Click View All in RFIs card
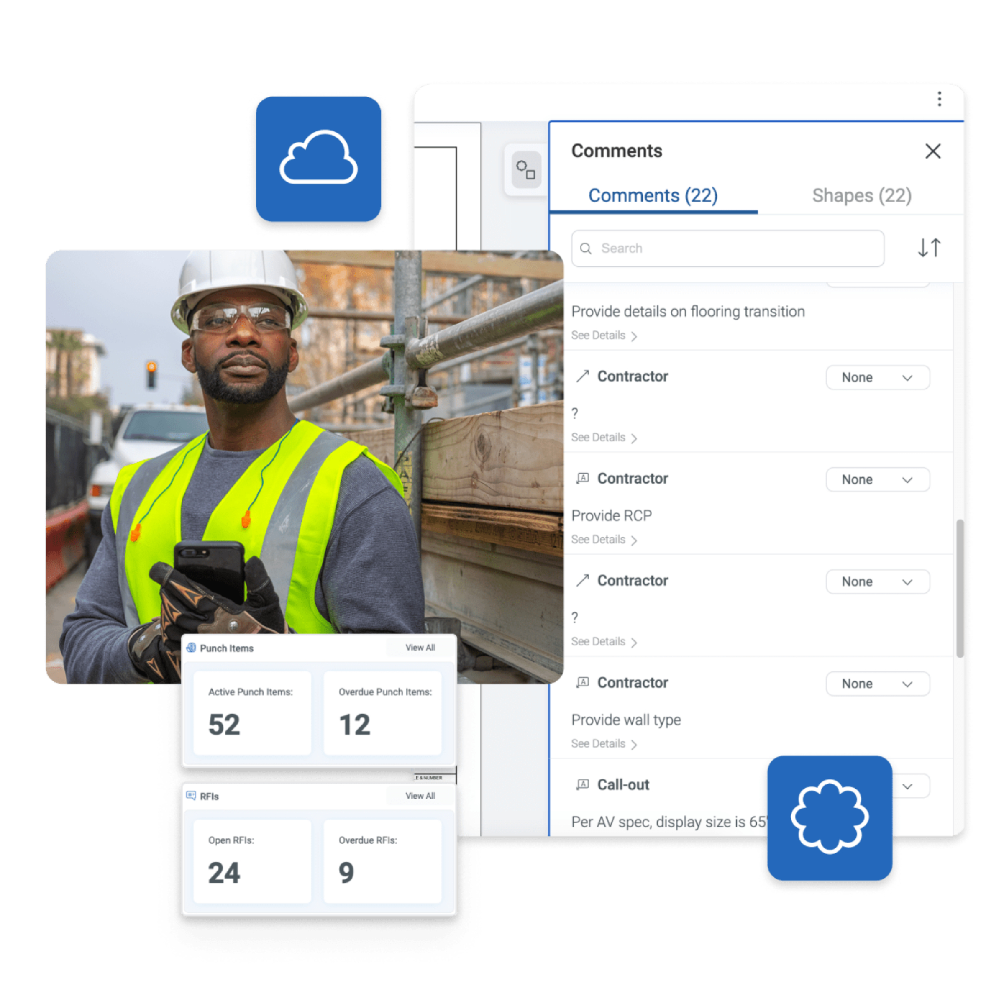The height and width of the screenshot is (1004, 1004). click(x=420, y=796)
